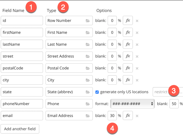Screen dimensions: 183x135
Task: Delete the lastName field row
Action: click(137, 45)
